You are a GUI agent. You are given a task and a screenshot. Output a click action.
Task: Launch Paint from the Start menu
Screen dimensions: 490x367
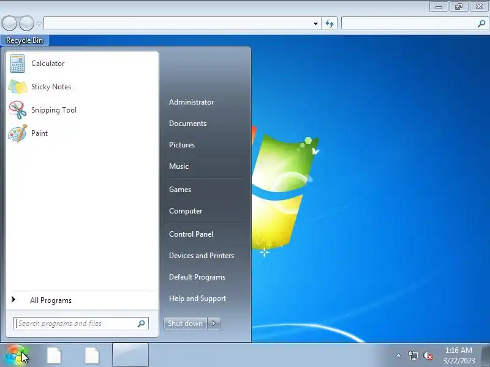tap(82, 133)
